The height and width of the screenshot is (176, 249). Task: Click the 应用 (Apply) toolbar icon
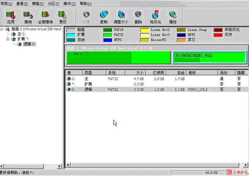(11, 17)
